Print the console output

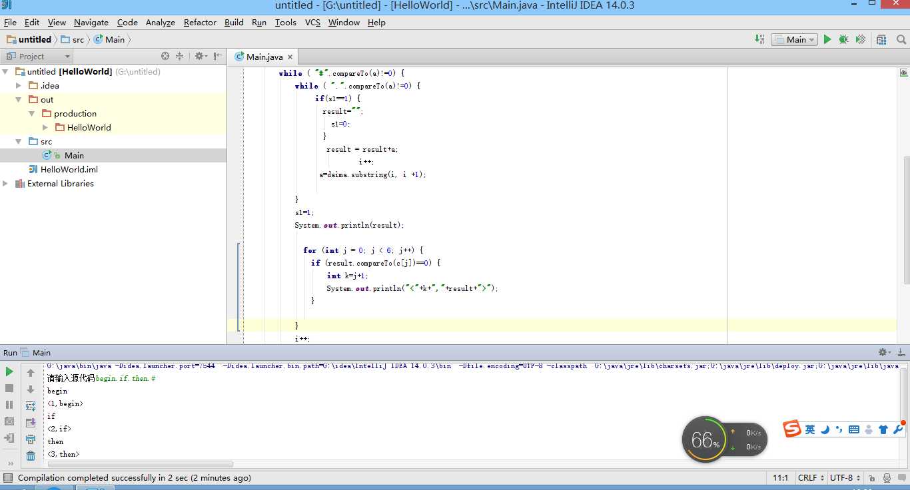click(31, 439)
